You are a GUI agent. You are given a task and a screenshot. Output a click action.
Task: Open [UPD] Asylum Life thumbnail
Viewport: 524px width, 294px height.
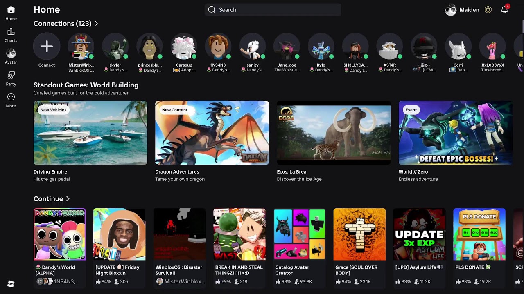tap(419, 234)
